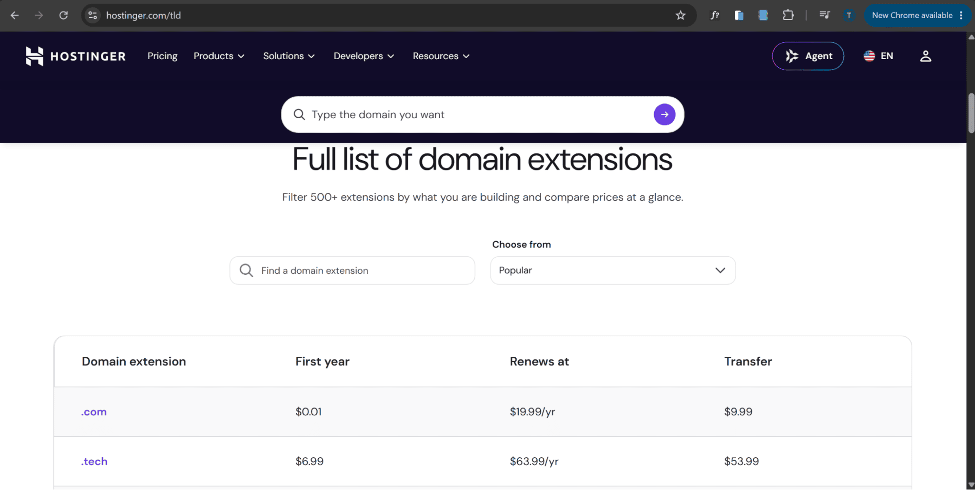Open the .tech extension link
The height and width of the screenshot is (490, 975).
(x=94, y=462)
